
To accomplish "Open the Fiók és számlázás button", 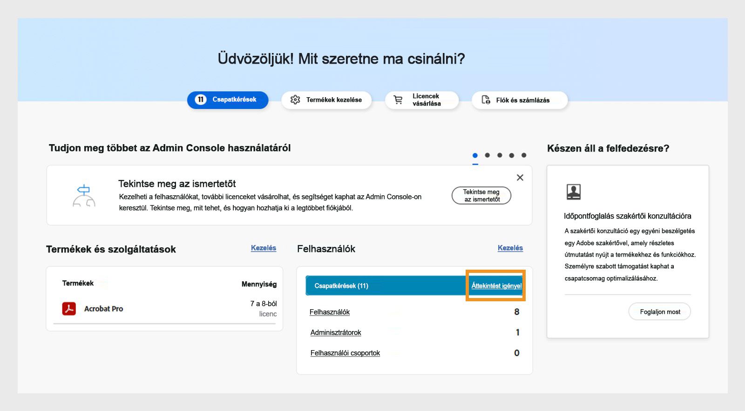I will tap(520, 100).
